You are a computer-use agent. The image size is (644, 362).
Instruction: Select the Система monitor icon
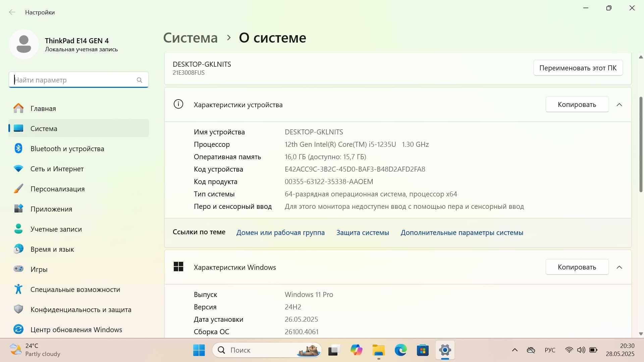[18, 128]
